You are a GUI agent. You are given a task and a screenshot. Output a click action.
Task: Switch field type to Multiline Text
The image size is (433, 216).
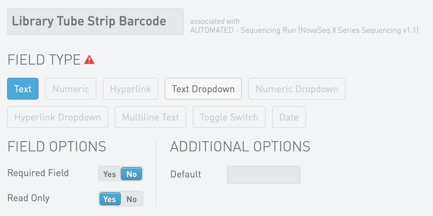click(x=150, y=117)
